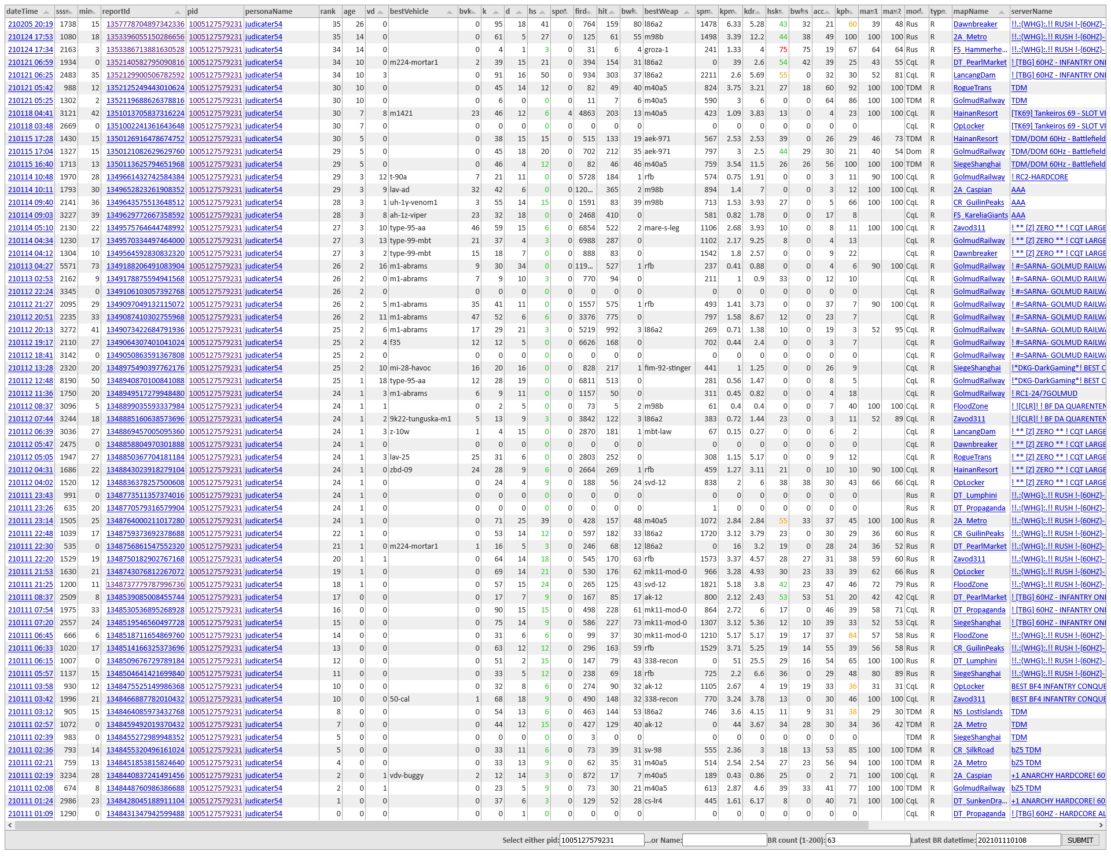Select the uh-1y-venom1 vehicle cell
Viewport: 1111px width, 859px height.
(x=423, y=203)
